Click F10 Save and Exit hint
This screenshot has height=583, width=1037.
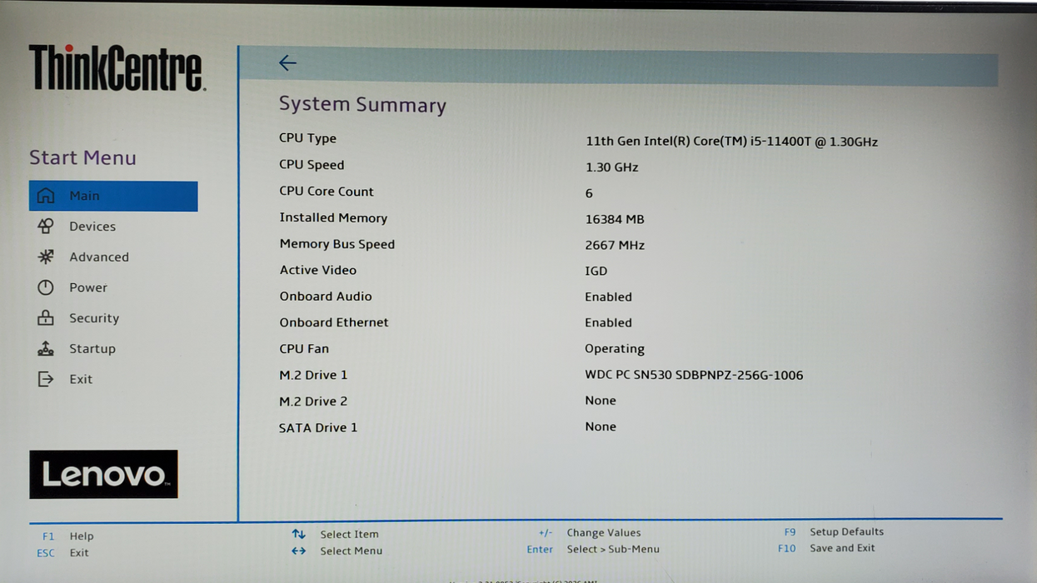pyautogui.click(x=826, y=548)
